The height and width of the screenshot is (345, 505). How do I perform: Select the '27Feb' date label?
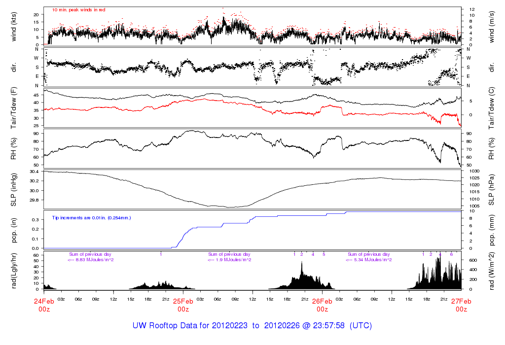[461, 302]
